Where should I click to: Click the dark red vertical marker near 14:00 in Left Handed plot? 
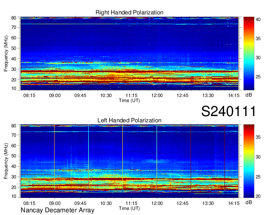pyautogui.click(x=224, y=158)
